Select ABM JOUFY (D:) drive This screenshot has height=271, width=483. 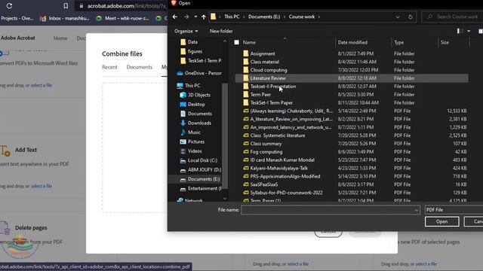click(201, 170)
